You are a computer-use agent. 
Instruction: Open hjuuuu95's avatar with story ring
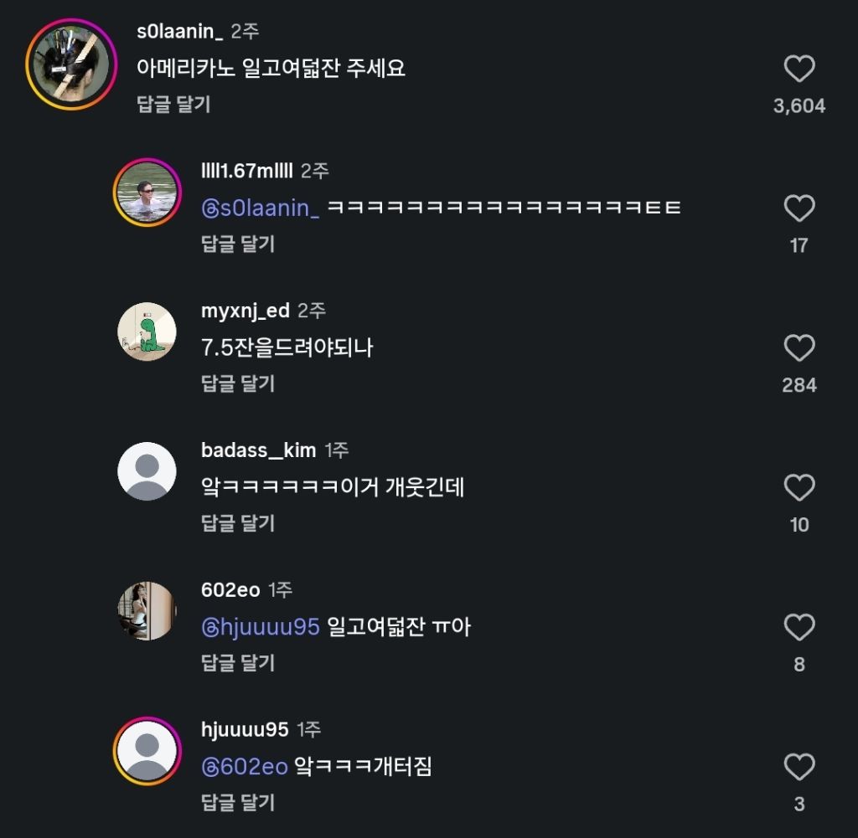coord(147,751)
